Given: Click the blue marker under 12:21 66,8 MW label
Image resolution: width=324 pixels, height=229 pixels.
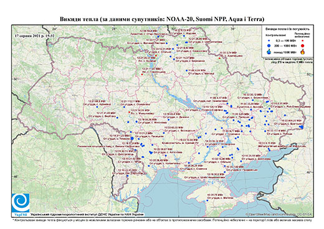Looking at the screenshot, I should coord(97,107).
